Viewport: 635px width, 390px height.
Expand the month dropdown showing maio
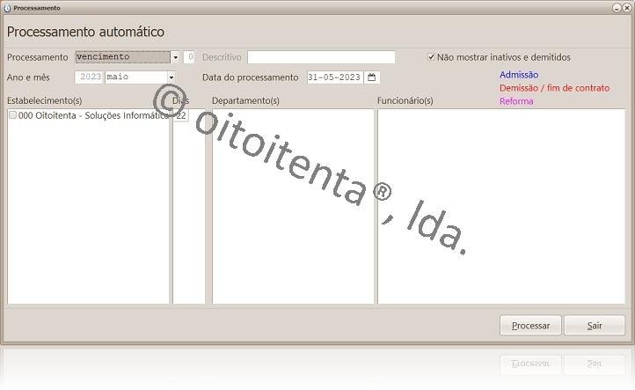coord(171,77)
